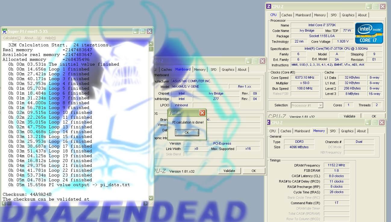Screen dimensions: 391x222
Task: Open the Calculate(C) menu in Super PI
Action: click(12, 38)
